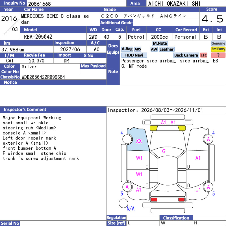Click the yellow 3rd Party badge
Image resolution: width=226 pixels, height=226 pixels.
point(218,49)
